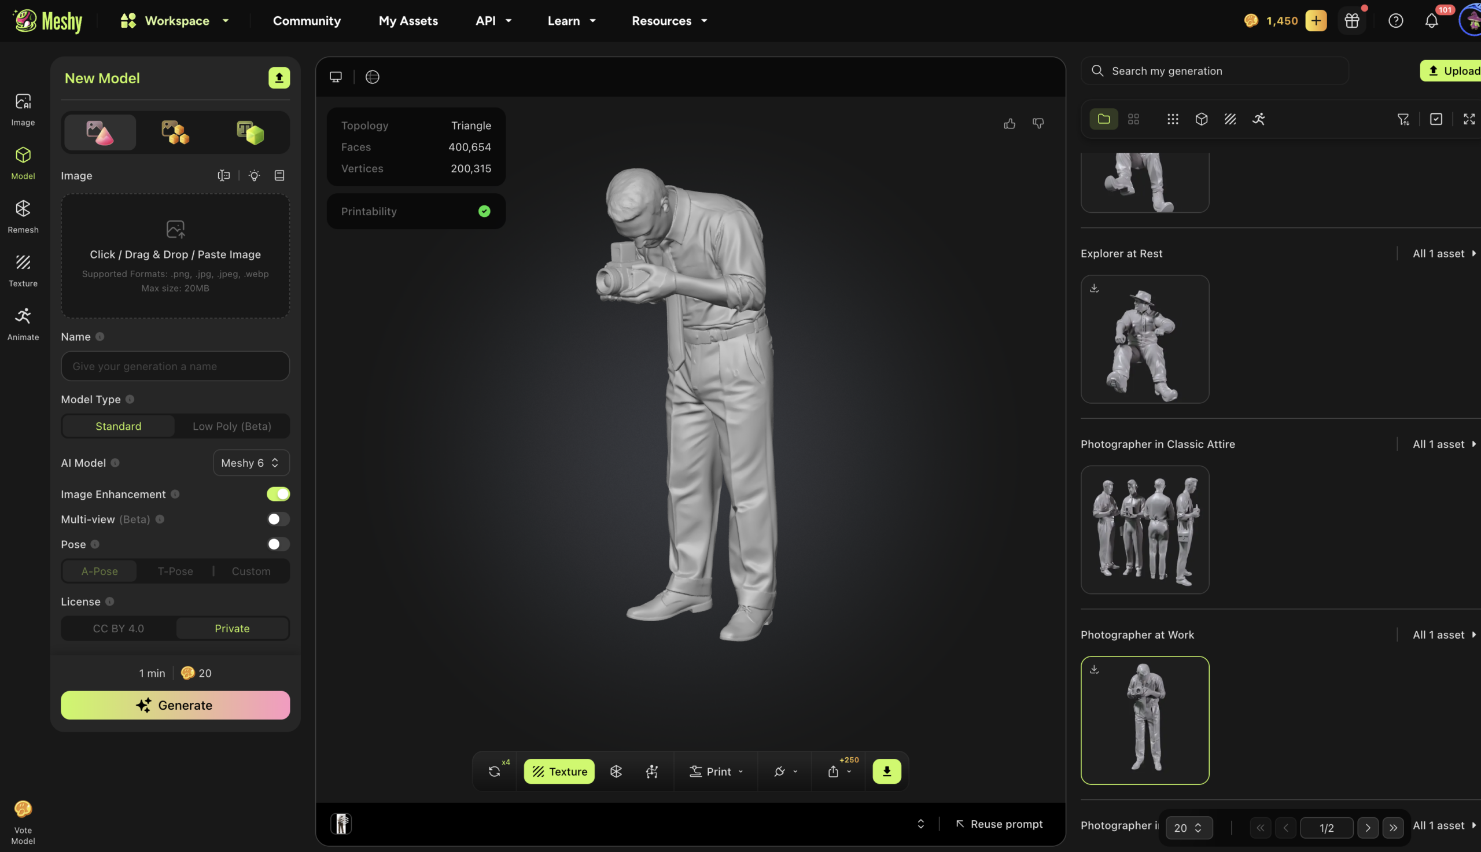Click the rigging icon in bottom toolbar
Viewport: 1481px width, 852px height.
[652, 771]
